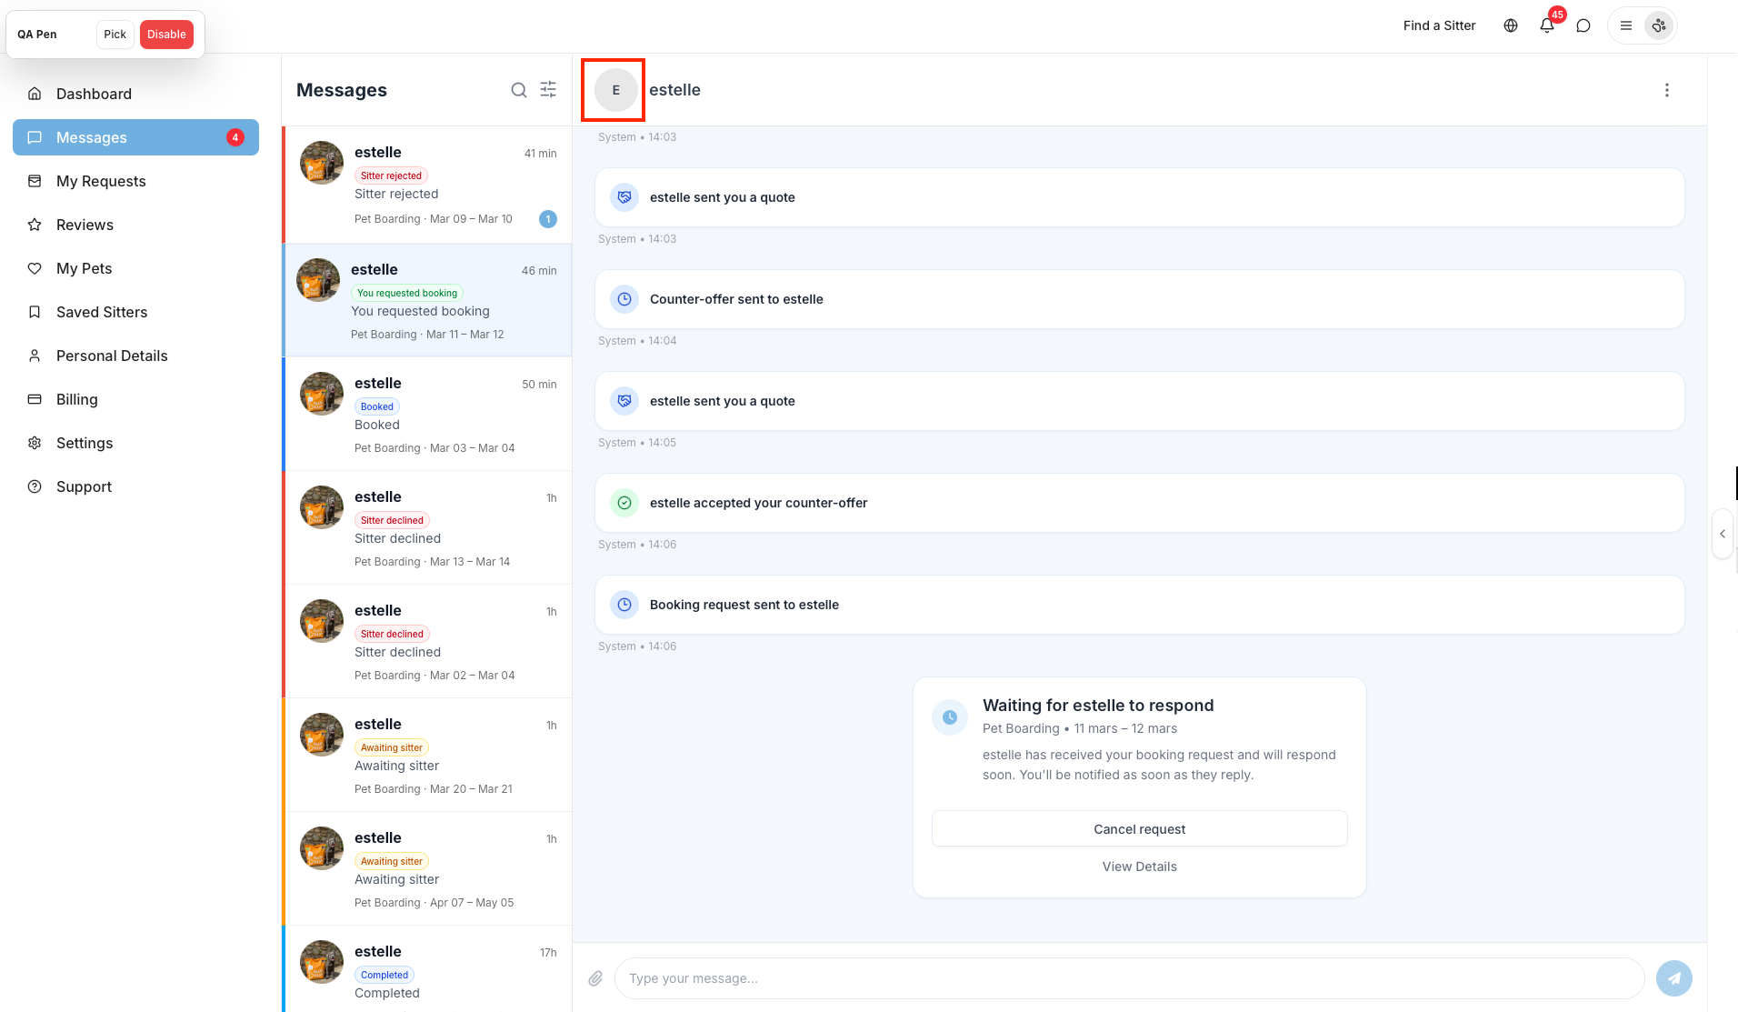Screen dimensions: 1738x1012
Task: Expand the collapsed right side panel
Action: (1722, 534)
